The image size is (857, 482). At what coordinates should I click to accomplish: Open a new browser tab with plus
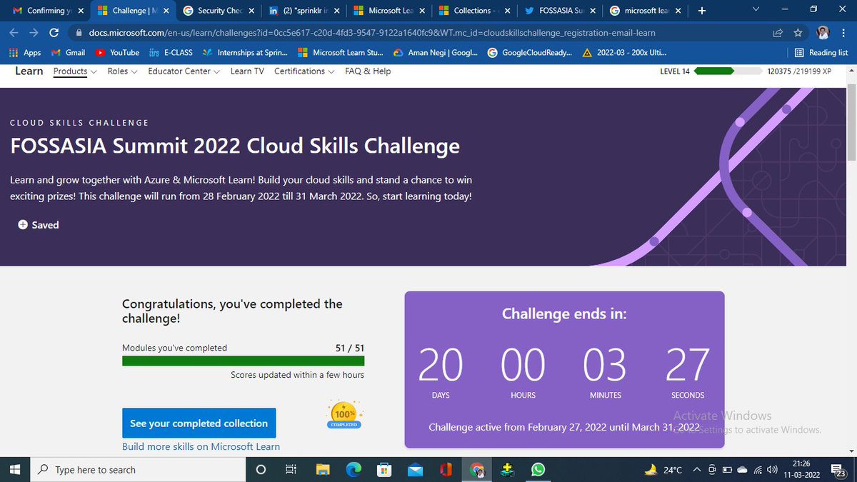tap(702, 11)
